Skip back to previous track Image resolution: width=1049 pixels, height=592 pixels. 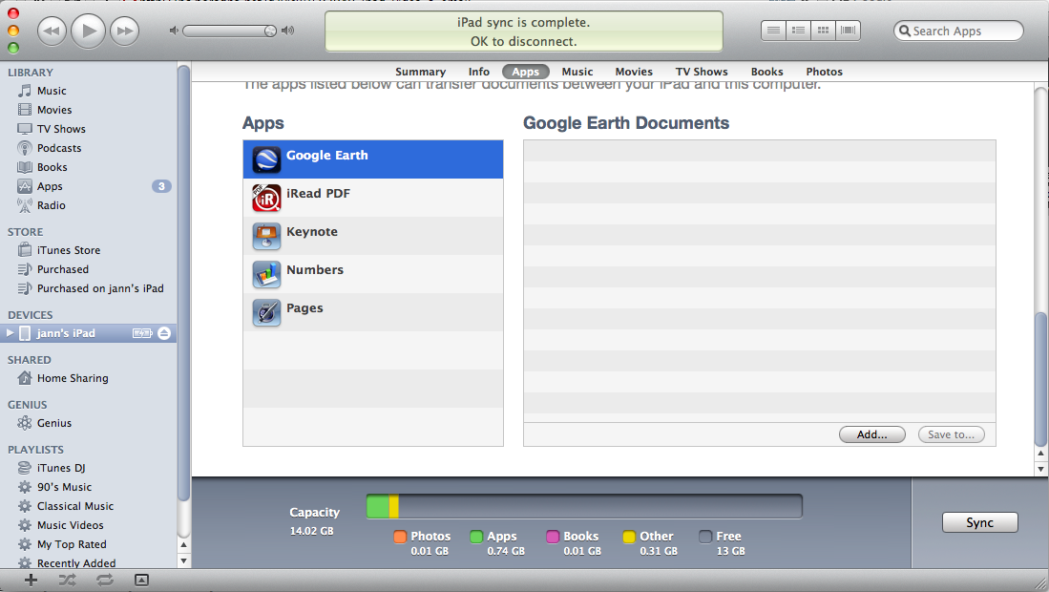52,31
